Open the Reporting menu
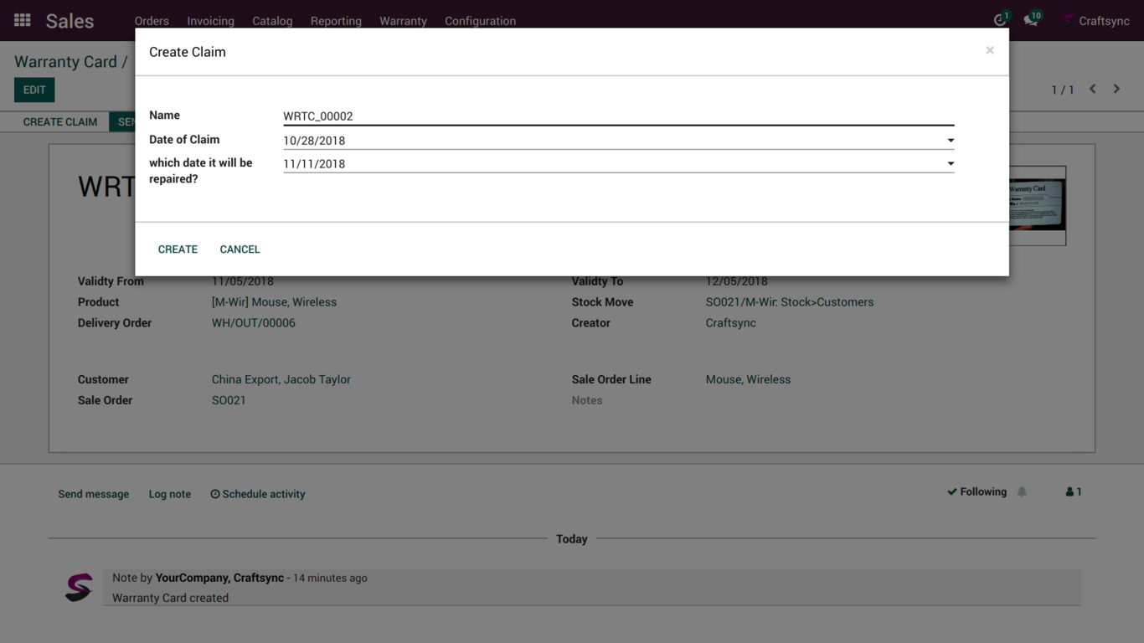The width and height of the screenshot is (1144, 643). click(x=336, y=21)
